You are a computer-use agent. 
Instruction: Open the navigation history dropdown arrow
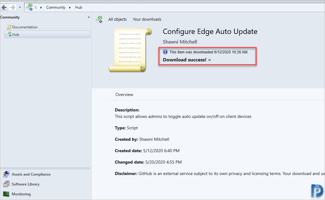[20, 7]
